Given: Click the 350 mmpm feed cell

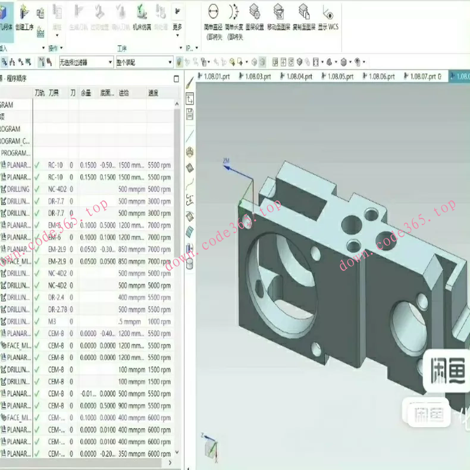Looking at the screenshot, I should tap(131, 454).
